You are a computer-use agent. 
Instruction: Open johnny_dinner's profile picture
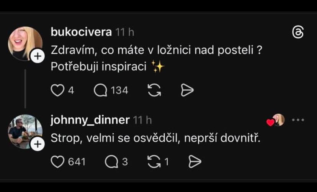[24, 131]
